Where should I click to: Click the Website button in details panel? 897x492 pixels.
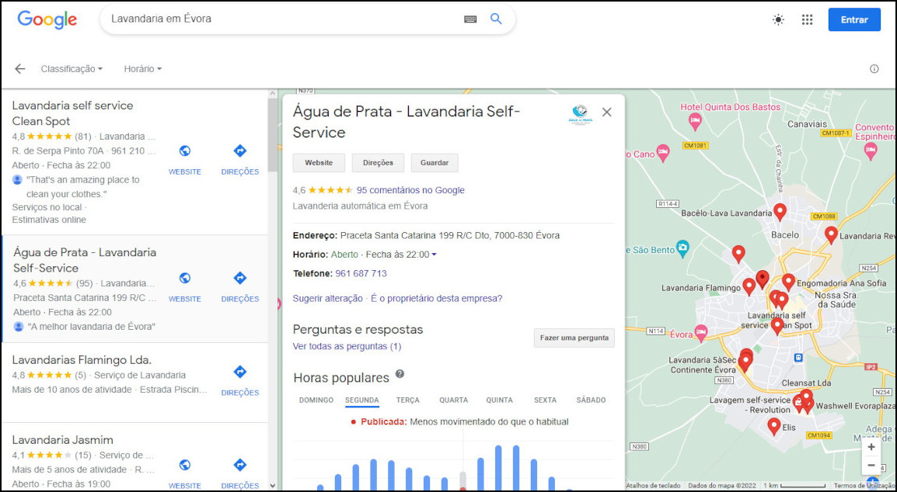319,163
